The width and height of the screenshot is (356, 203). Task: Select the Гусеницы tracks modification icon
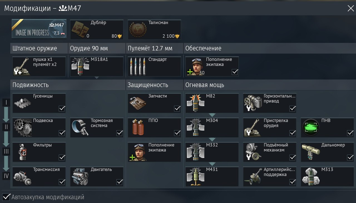click(22, 102)
